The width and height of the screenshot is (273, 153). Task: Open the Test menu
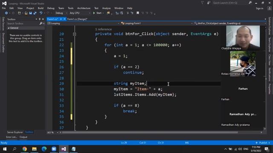tap(96, 8)
